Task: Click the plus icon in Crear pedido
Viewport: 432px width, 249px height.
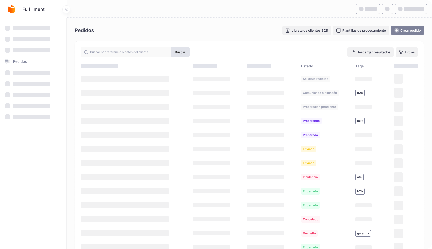Action: click(397, 30)
